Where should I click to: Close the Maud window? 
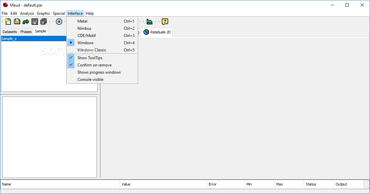pos(362,5)
